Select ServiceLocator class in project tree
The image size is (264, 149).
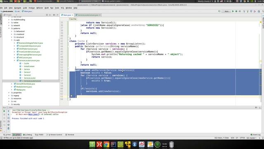tap(30, 78)
